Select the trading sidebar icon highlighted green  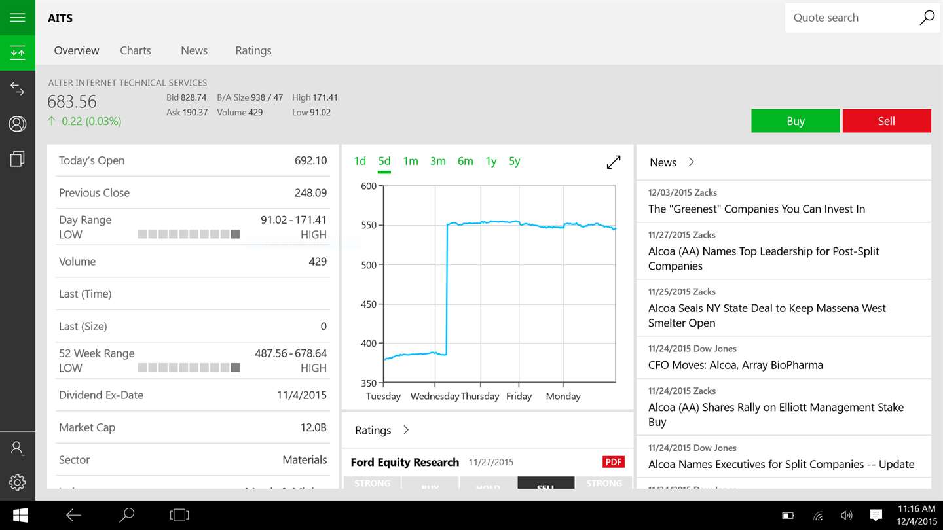18,53
